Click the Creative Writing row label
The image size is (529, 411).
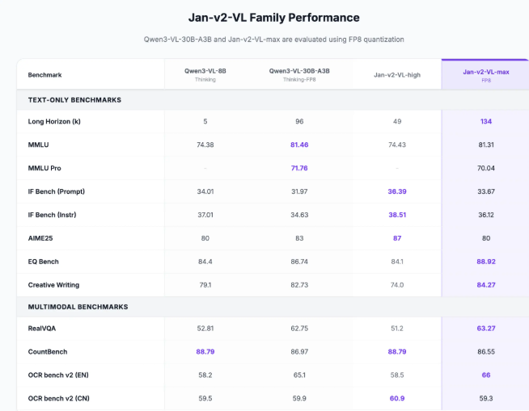[54, 285]
